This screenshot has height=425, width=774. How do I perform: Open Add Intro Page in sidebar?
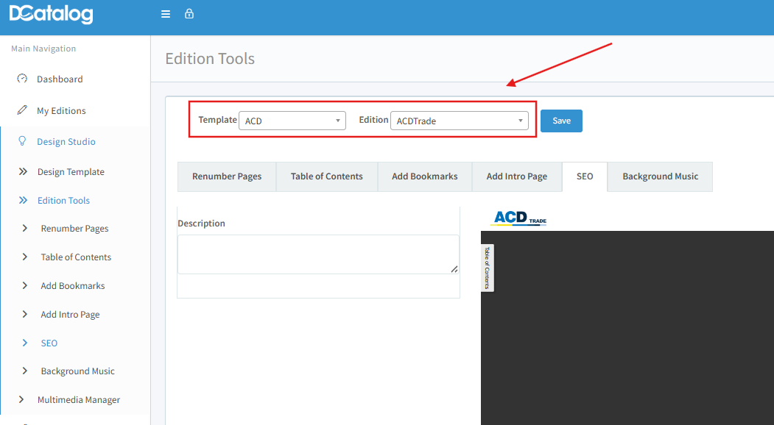coord(70,315)
